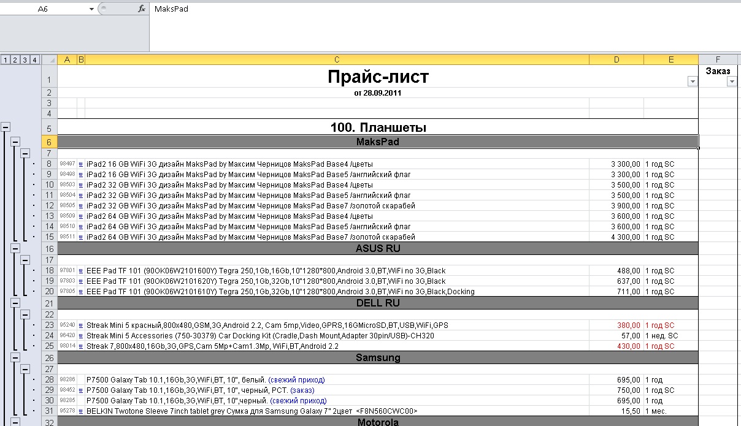
Task: Click price 15,50 in row 31
Action: (616, 411)
